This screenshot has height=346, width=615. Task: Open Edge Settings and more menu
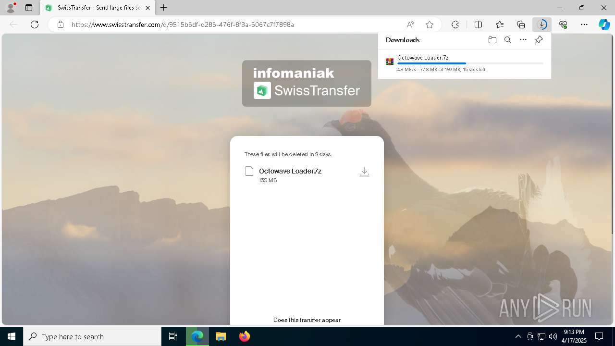click(x=584, y=25)
